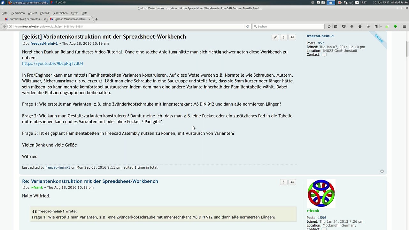Viewport: 409px width, 230px height.
Task: Click the Firefox back arrow button
Action: [x=4, y=27]
